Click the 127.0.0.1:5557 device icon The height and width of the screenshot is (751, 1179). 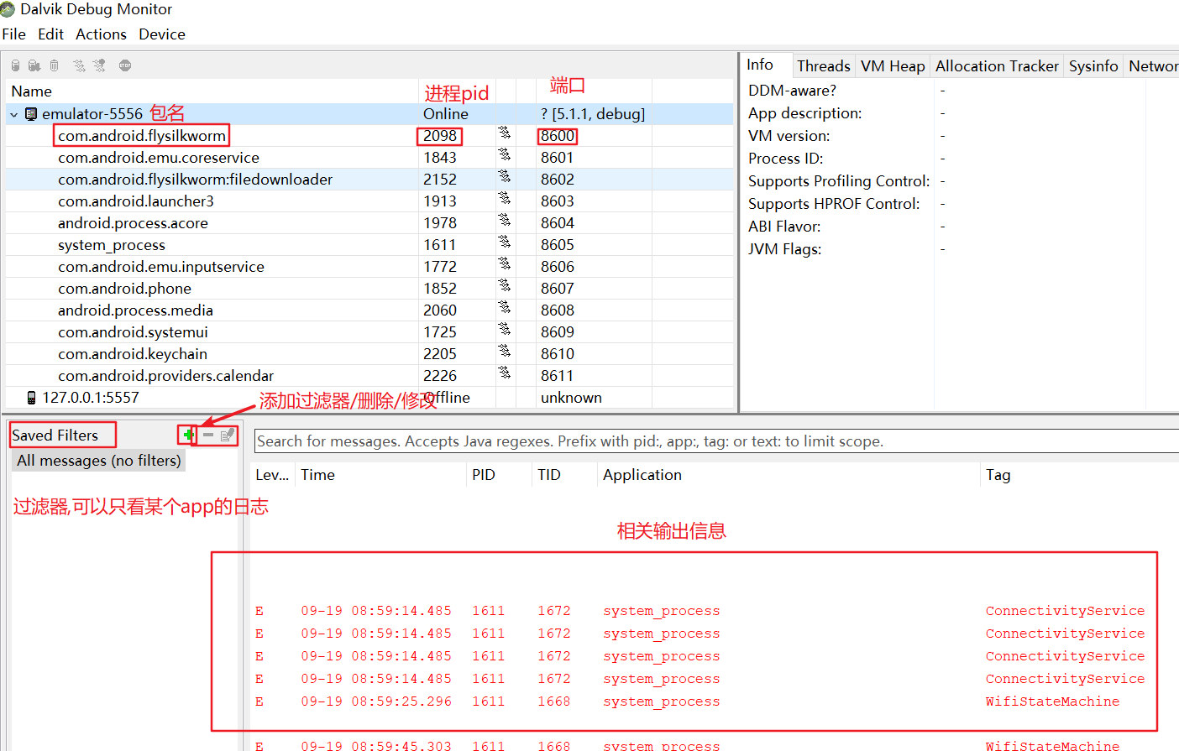[x=32, y=398]
